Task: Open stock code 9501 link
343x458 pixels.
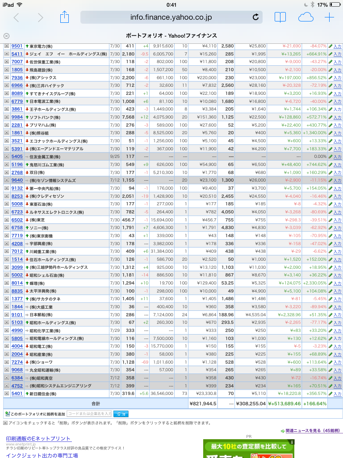Action: pyautogui.click(x=17, y=46)
